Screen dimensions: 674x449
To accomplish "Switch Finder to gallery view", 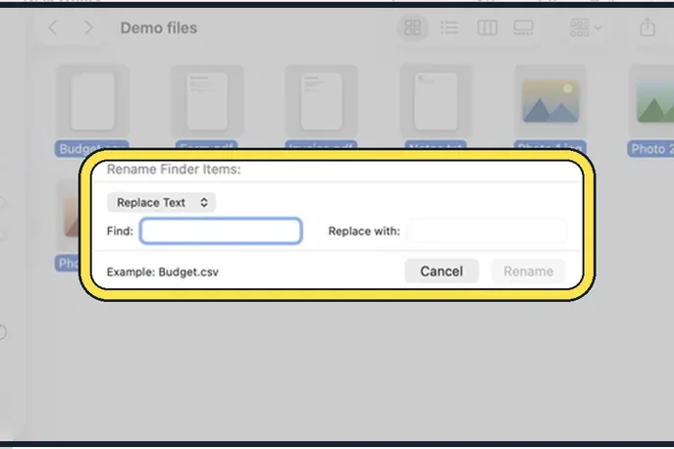I will 524,27.
